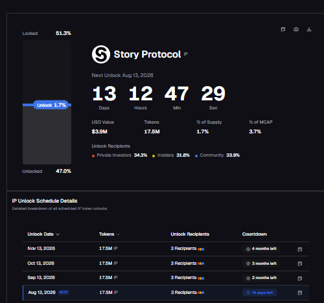This screenshot has height=303, width=324.
Task: Click the Countdown column header
Action: click(x=255, y=234)
